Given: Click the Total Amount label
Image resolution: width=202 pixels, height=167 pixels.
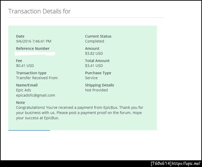Looking at the screenshot, I should pyautogui.click(x=97, y=61).
